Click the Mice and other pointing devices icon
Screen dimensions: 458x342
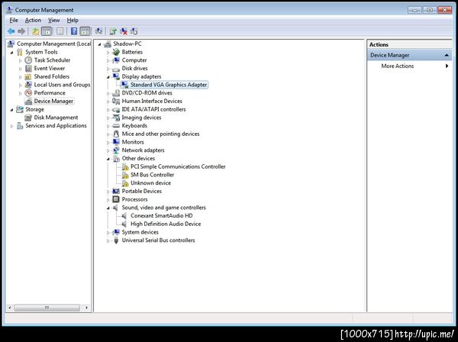(116, 134)
